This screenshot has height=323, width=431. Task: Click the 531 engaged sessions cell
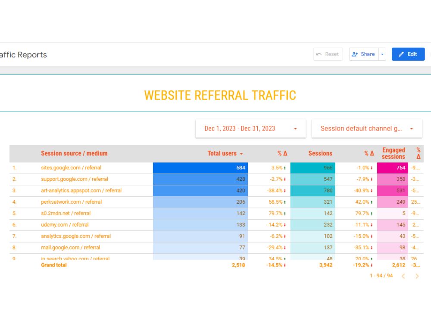click(x=393, y=191)
